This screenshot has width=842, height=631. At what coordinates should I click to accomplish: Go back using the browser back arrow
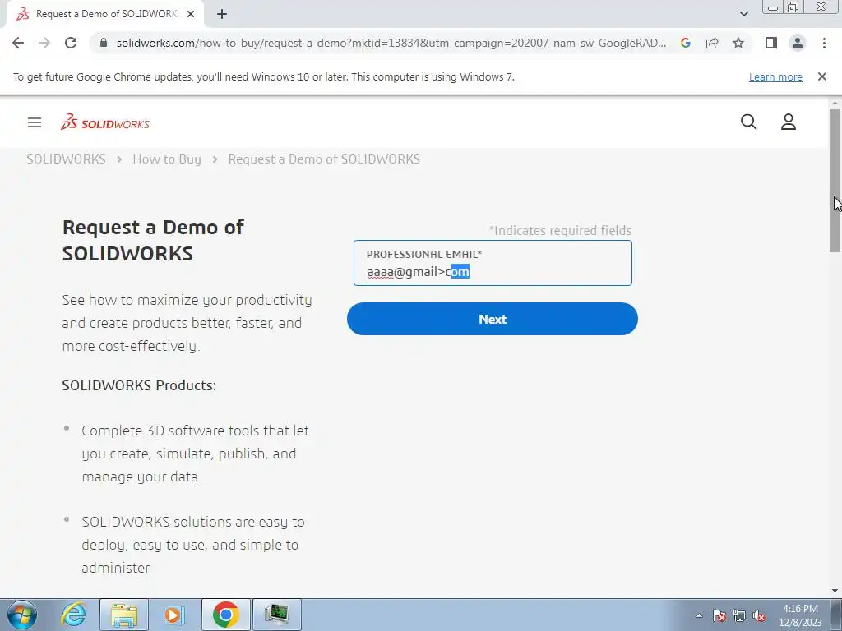click(18, 43)
